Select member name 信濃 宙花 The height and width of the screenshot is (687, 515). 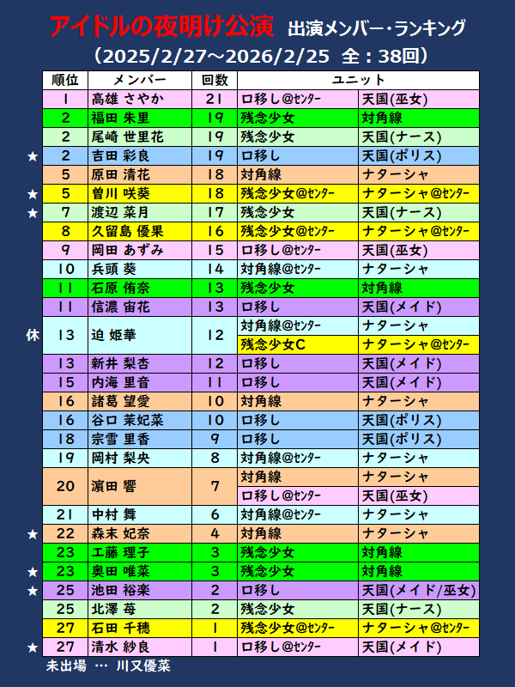point(120,307)
